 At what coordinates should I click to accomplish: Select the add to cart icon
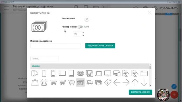pos(62,82)
